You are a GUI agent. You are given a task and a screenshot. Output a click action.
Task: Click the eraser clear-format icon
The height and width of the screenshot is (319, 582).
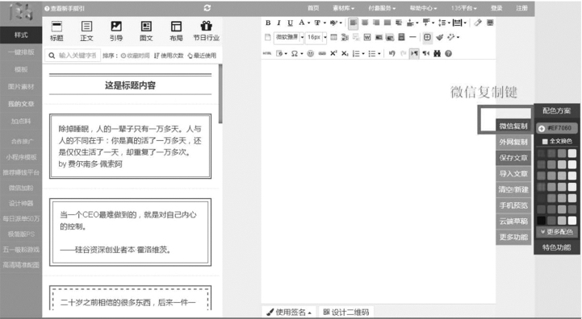478,23
